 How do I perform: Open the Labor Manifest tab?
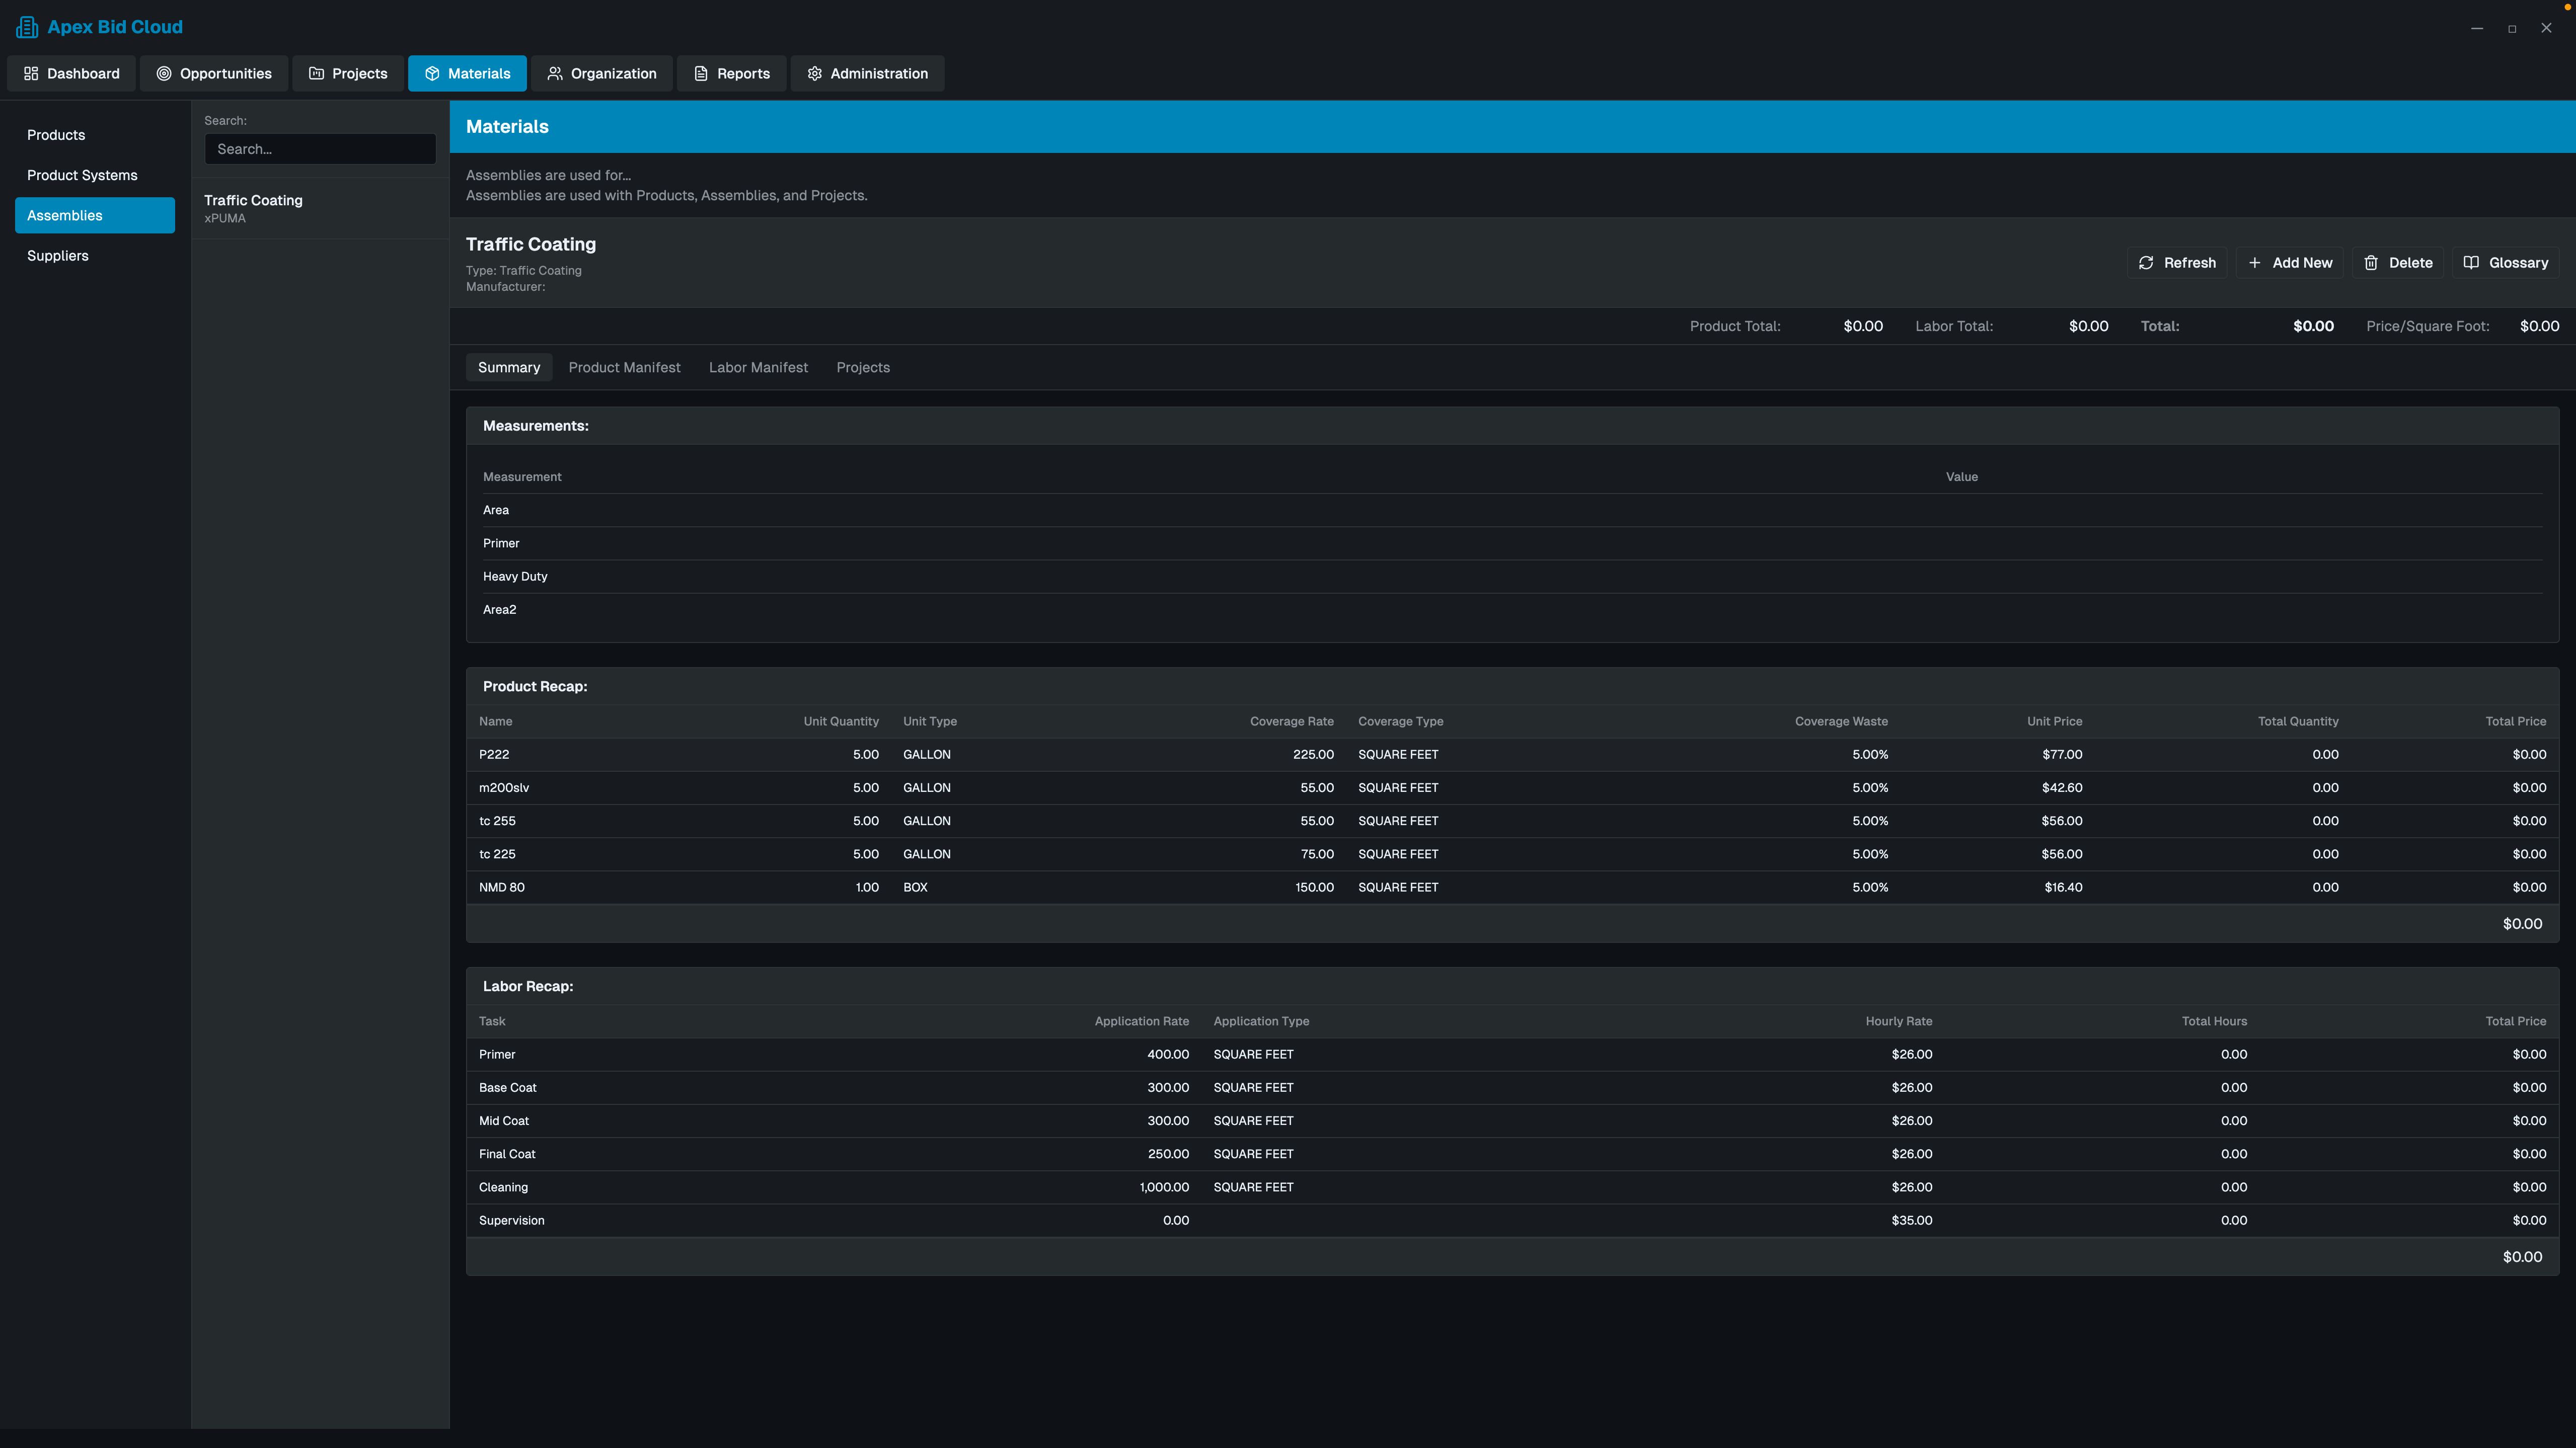(x=758, y=368)
